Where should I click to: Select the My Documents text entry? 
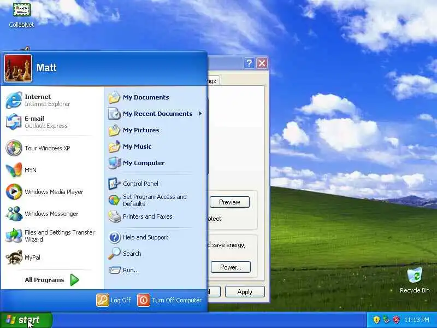(146, 97)
